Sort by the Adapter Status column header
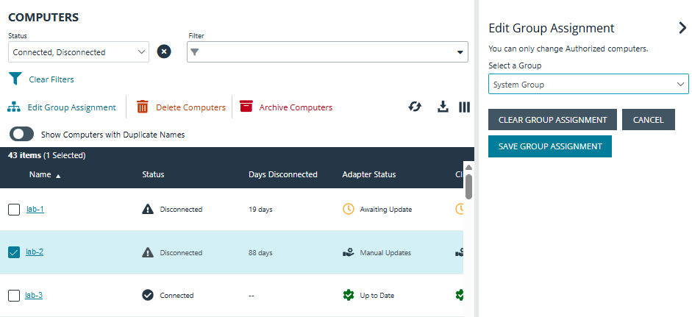The width and height of the screenshot is (692, 317). [369, 174]
